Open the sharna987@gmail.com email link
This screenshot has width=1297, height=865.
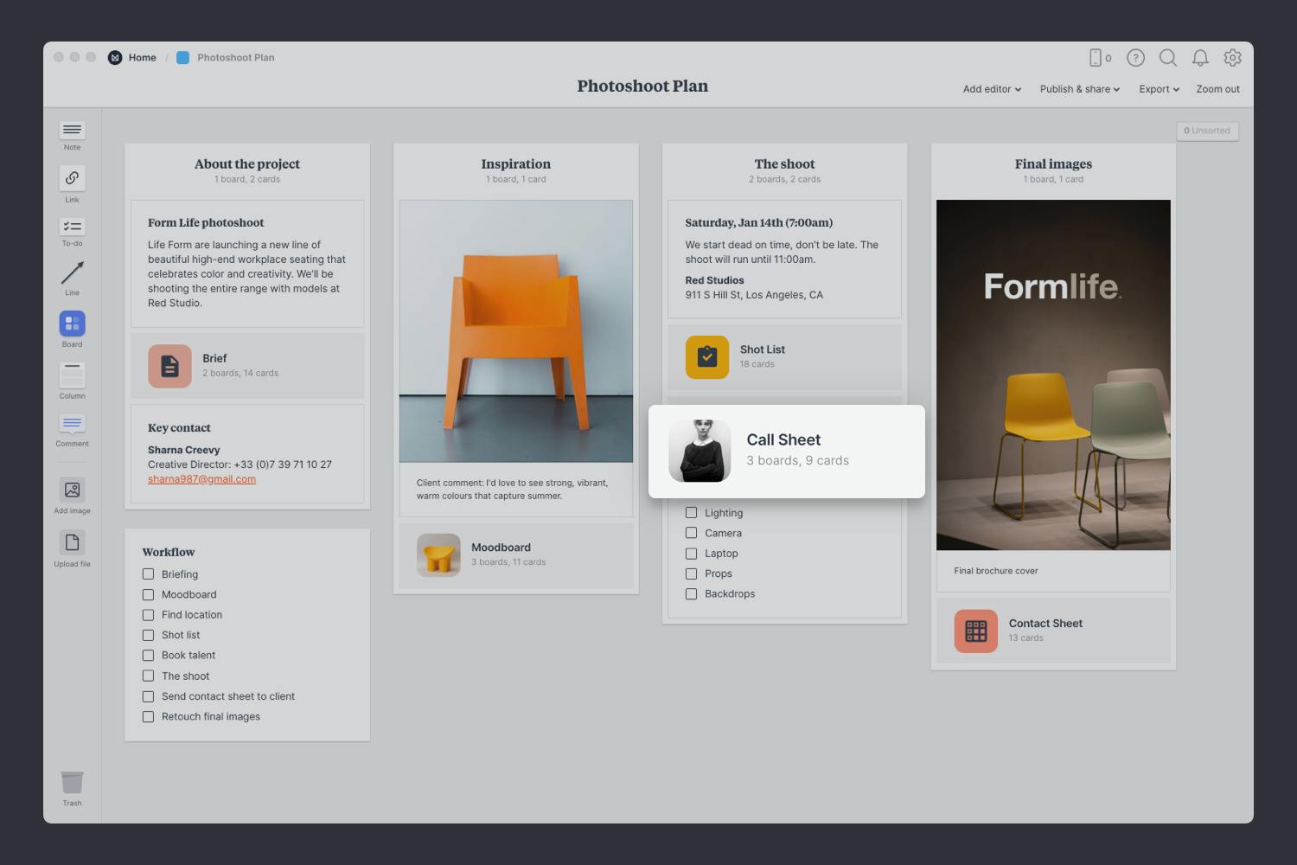coord(201,479)
